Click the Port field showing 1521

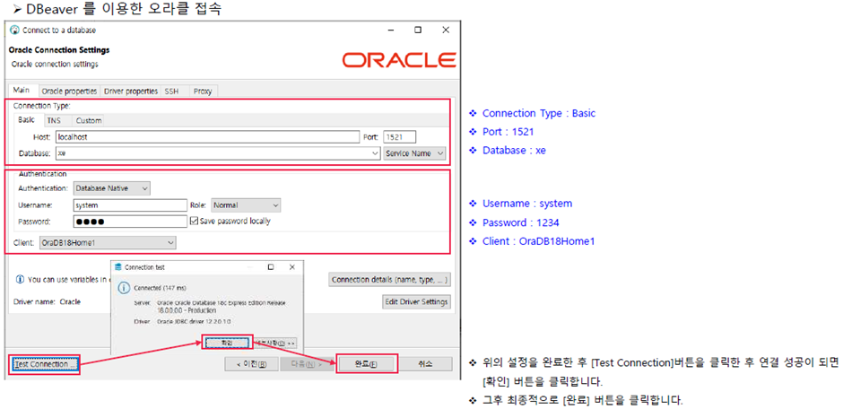tap(399, 137)
